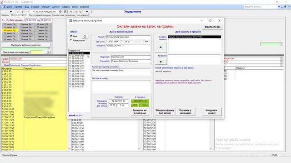This screenshot has height=163, width=291.
Task: Switch to the Регистрация звонков tab
Action: (x=40, y=15)
